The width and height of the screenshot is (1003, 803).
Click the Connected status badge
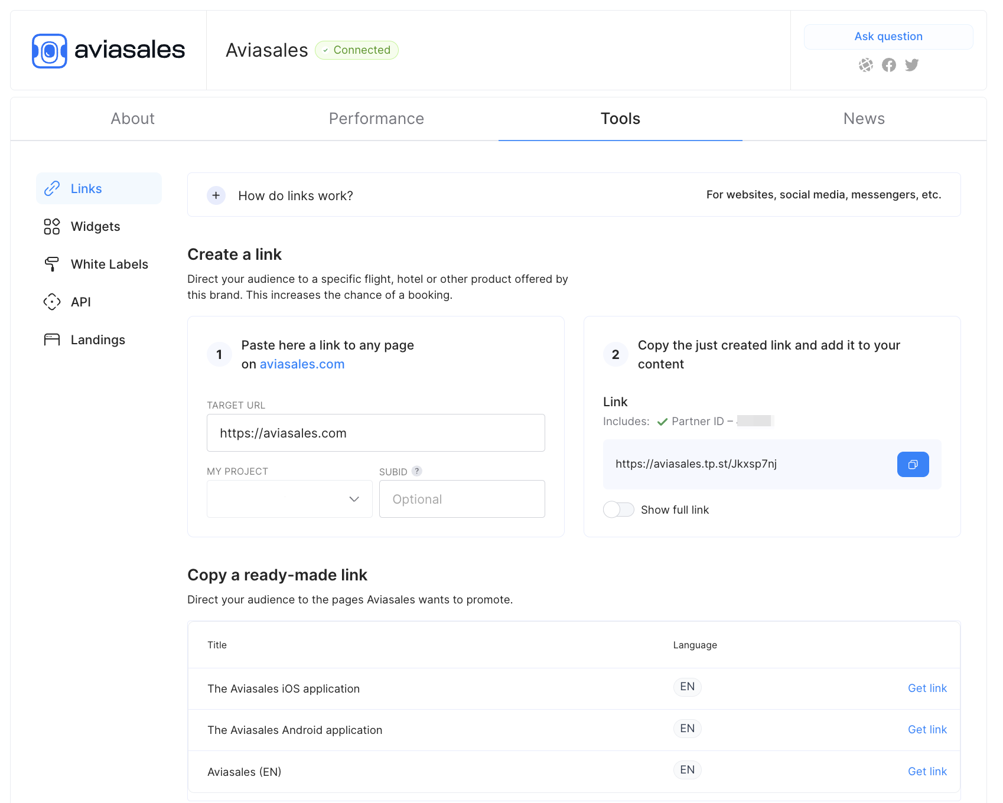tap(357, 50)
